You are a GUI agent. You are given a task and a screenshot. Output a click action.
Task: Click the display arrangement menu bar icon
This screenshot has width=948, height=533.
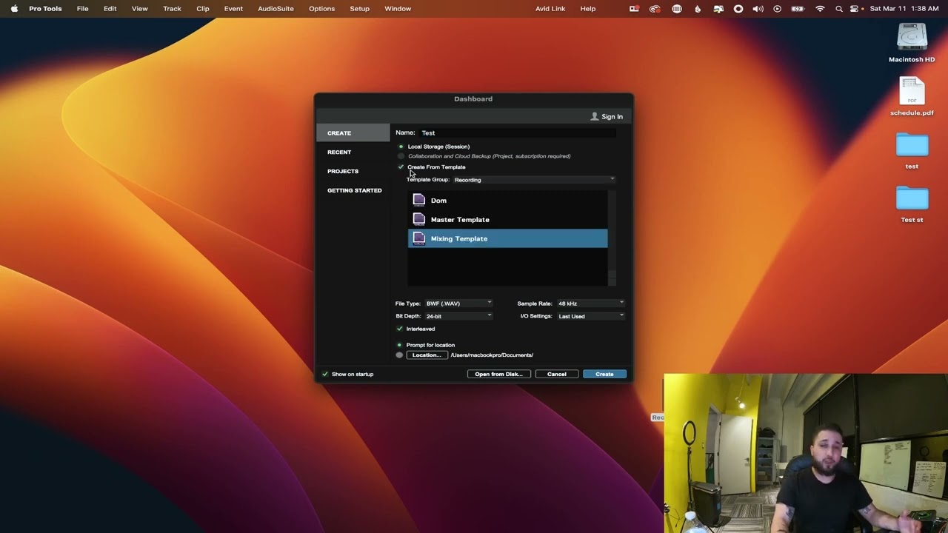tap(718, 9)
